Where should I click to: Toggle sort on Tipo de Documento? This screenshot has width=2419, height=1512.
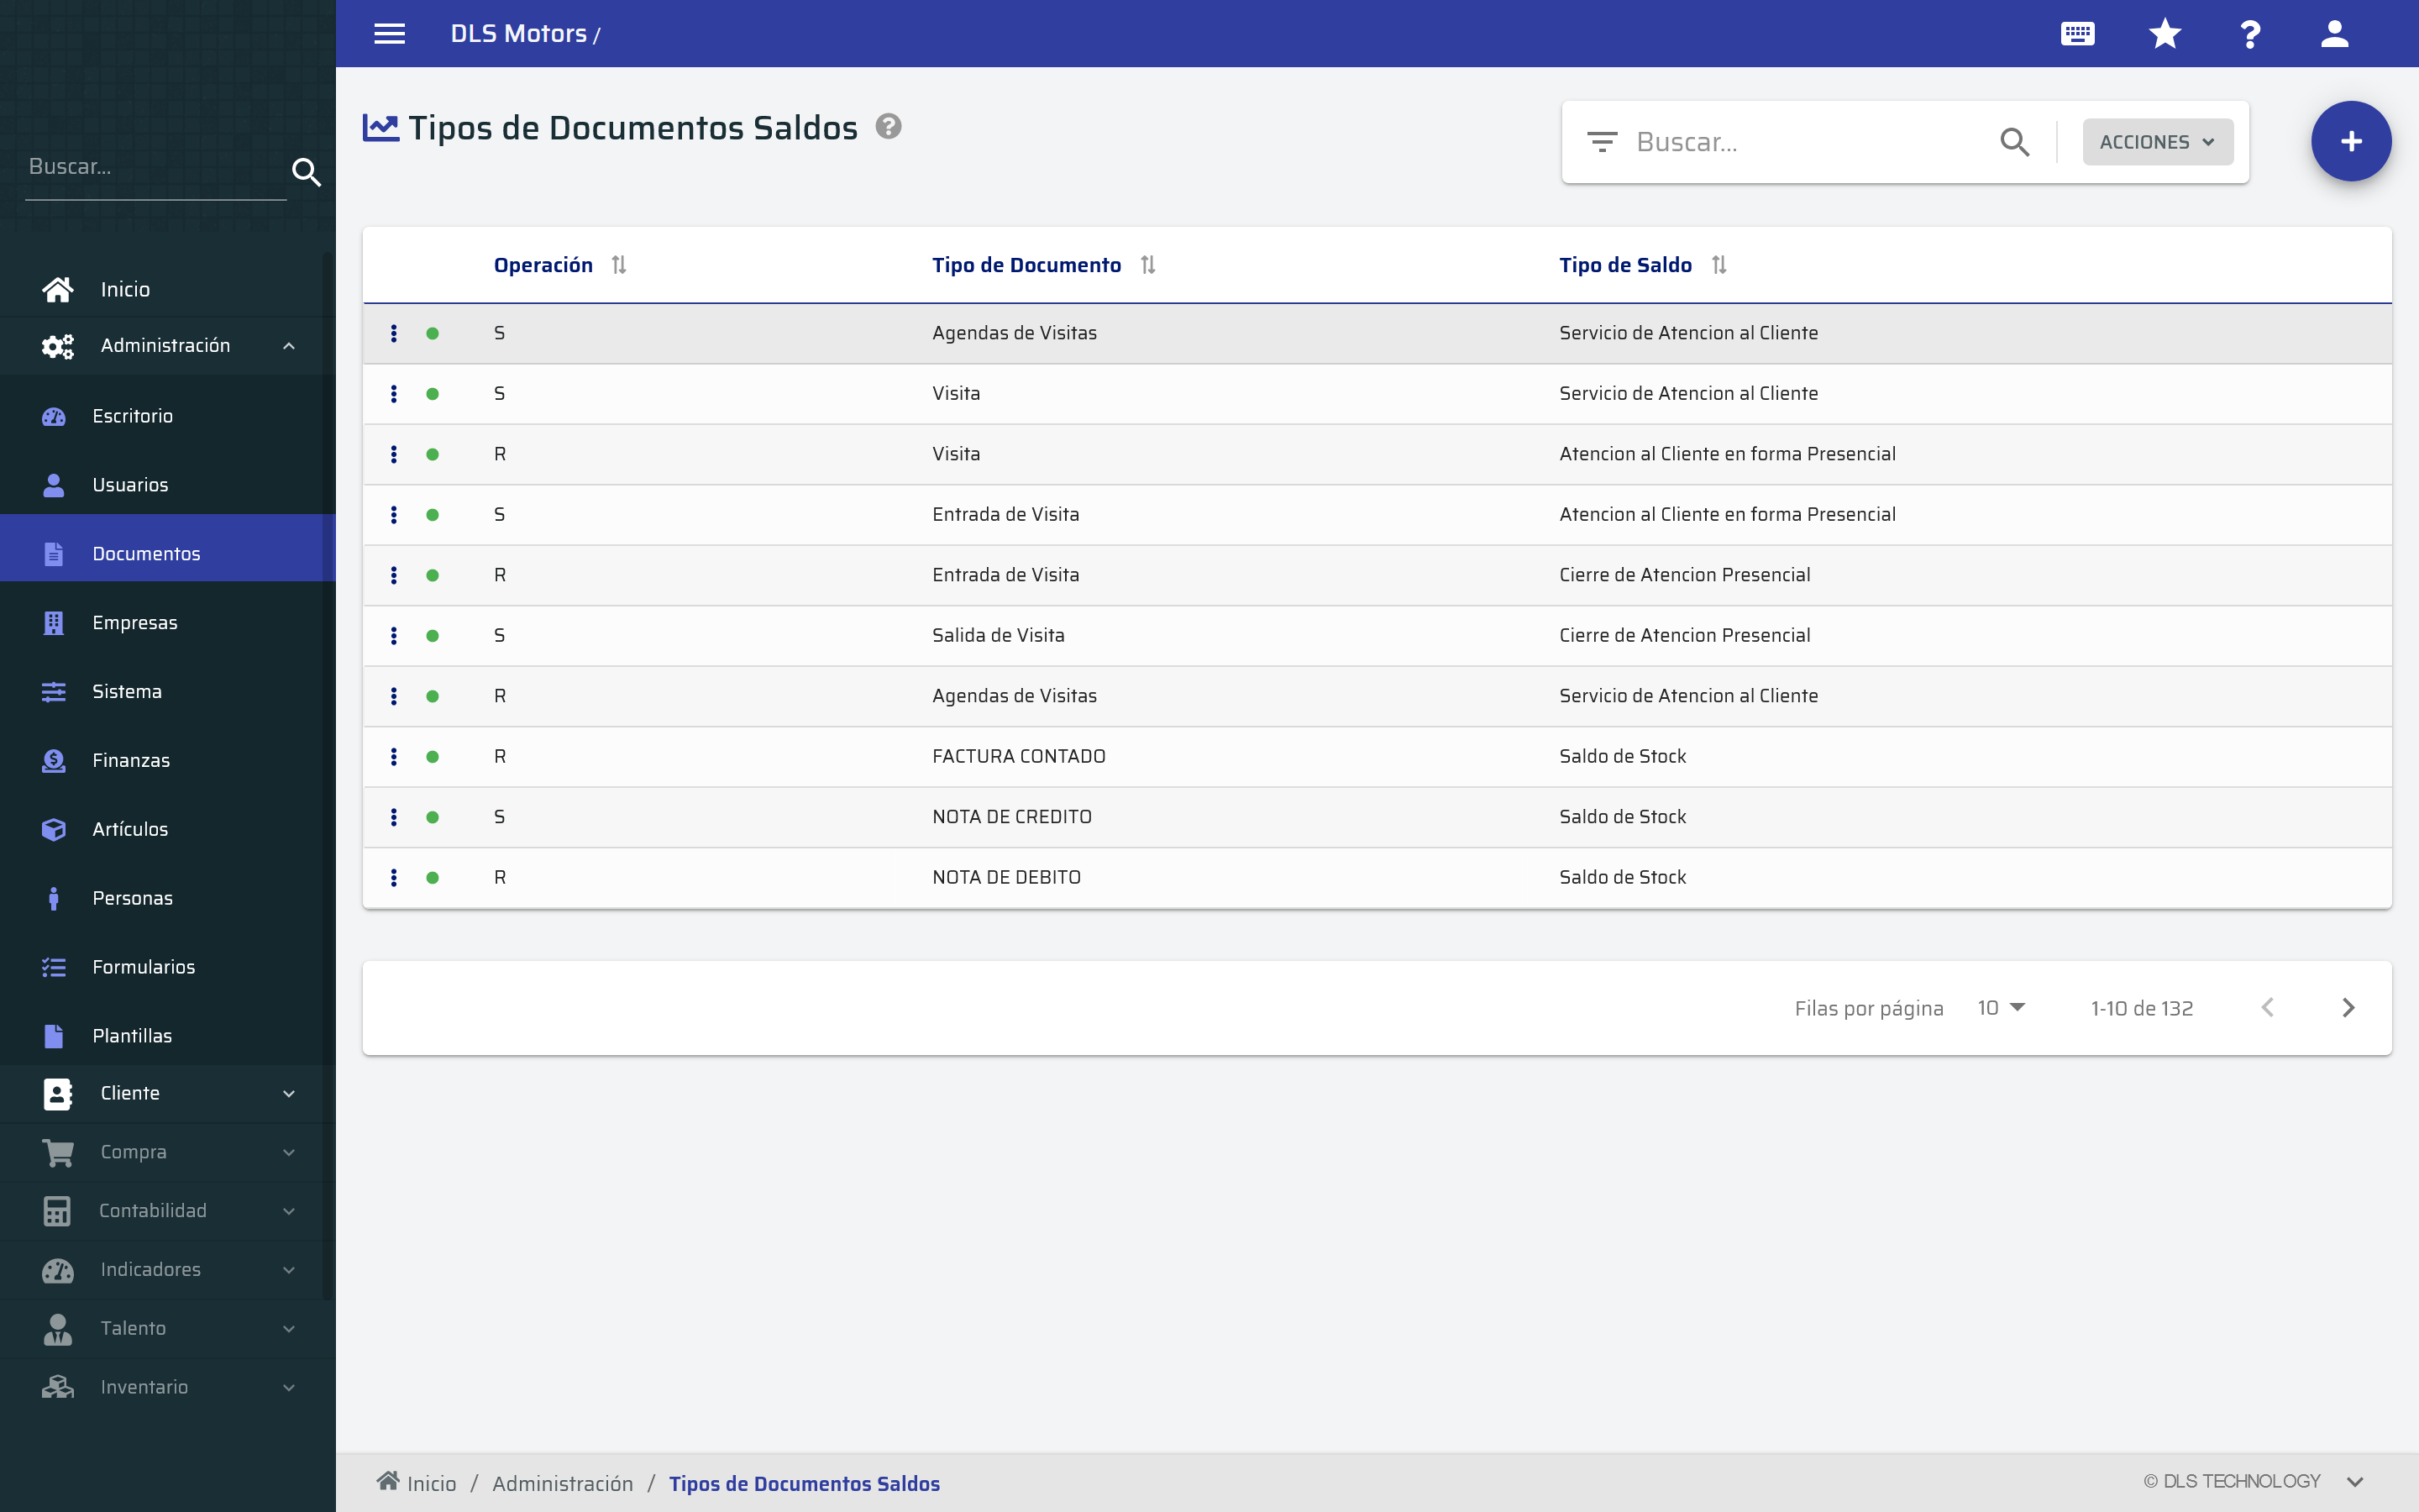(1147, 265)
